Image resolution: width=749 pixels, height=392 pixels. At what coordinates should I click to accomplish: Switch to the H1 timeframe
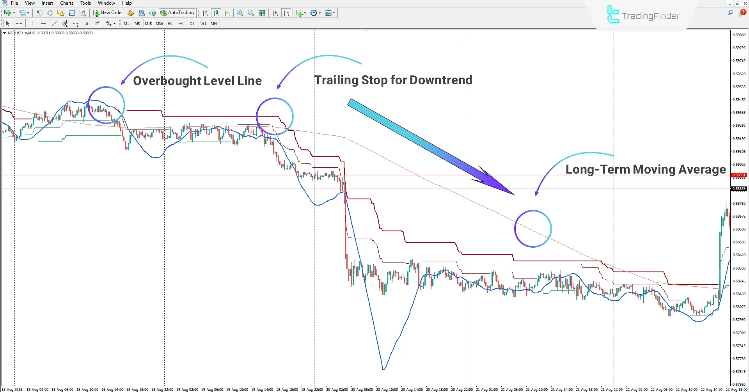click(170, 23)
